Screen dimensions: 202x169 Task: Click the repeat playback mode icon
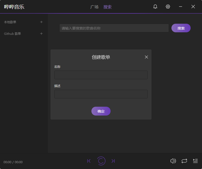[x=184, y=161]
